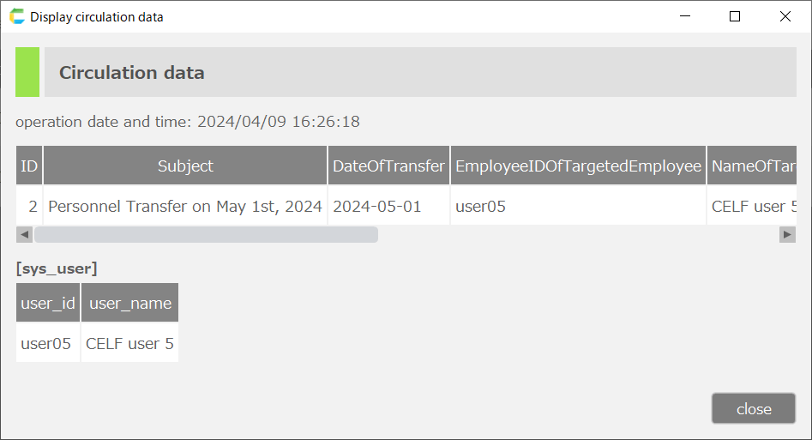Select the Personnel Transfer on May 1st cell
Viewport: 812px width, 440px height.
(185, 206)
